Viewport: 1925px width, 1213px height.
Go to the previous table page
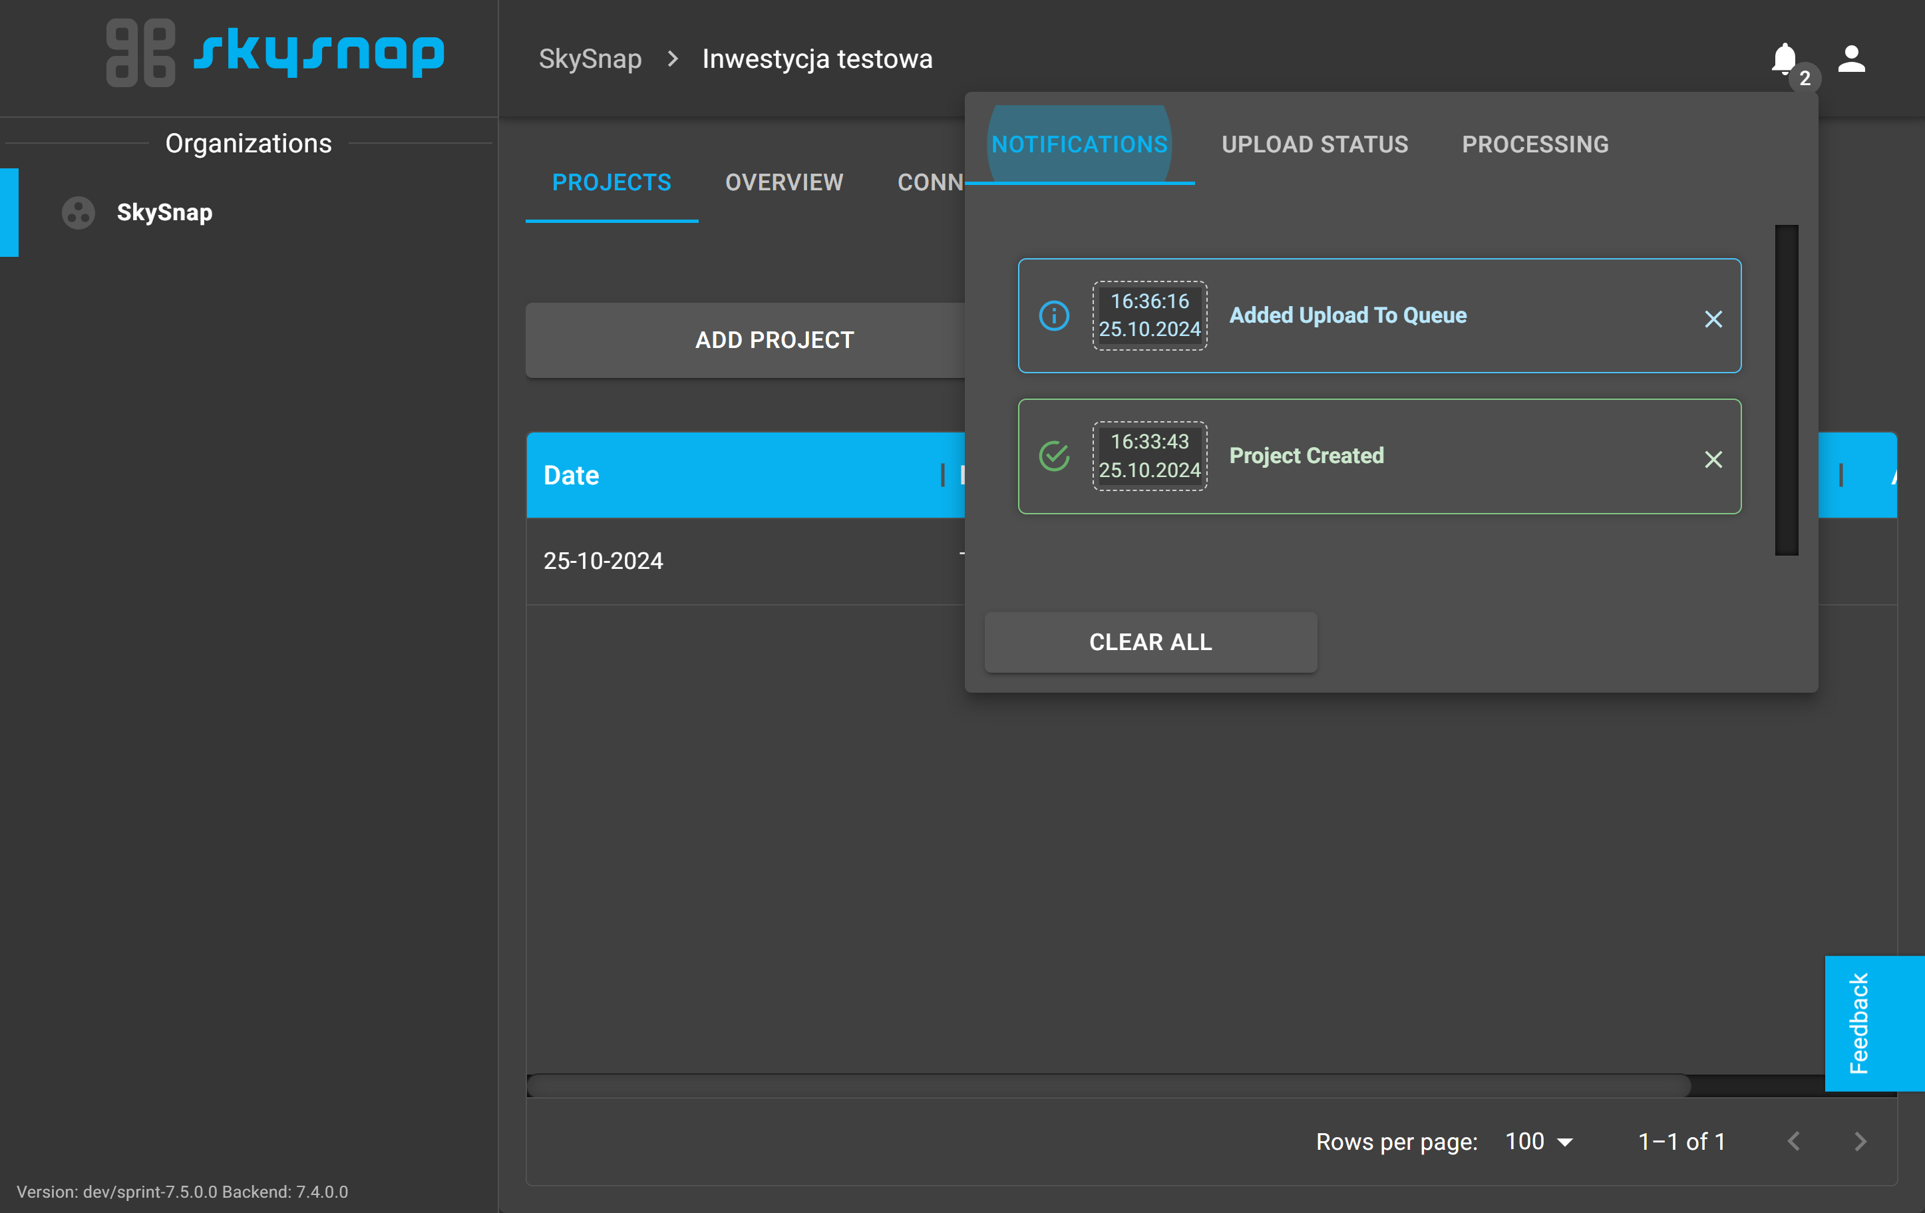[x=1793, y=1141]
